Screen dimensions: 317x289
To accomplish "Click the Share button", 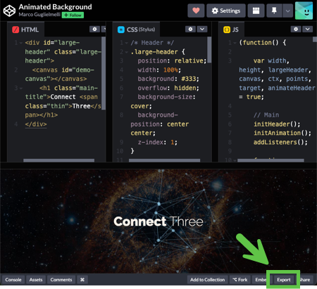I will tap(306, 280).
